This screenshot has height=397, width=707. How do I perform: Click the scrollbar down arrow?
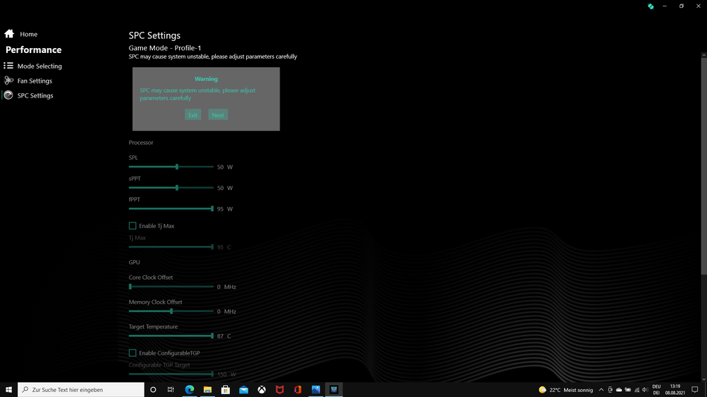point(704,379)
